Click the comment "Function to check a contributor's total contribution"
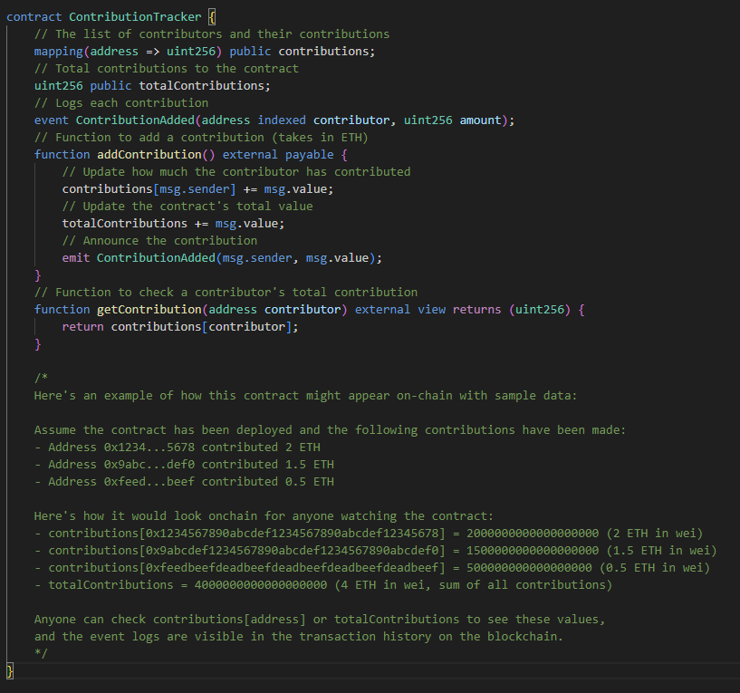Image resolution: width=740 pixels, height=693 pixels. (226, 293)
